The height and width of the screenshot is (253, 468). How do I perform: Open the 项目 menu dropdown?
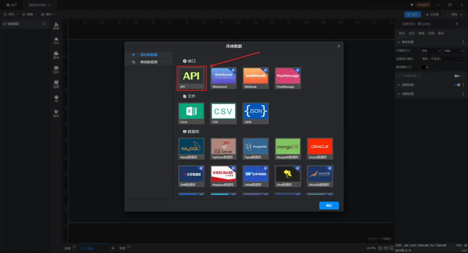[x=11, y=14]
